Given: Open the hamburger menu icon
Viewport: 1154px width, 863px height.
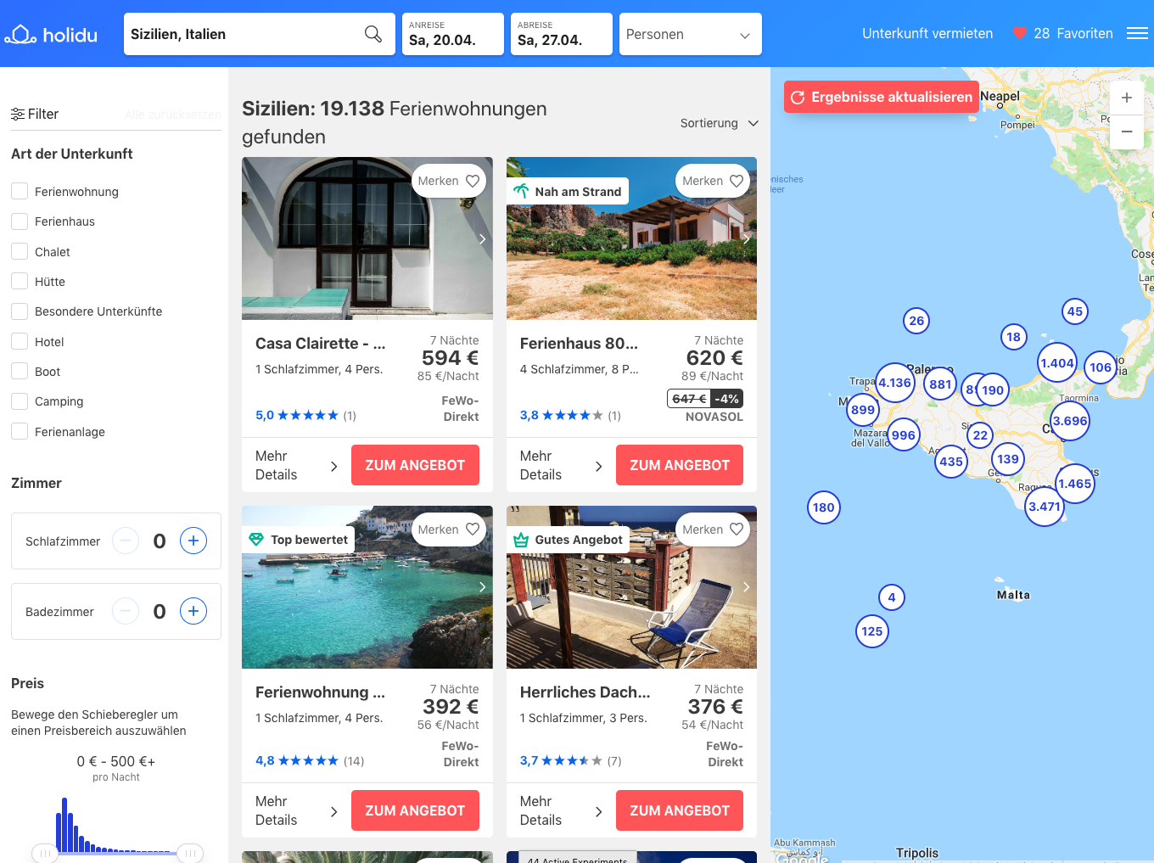Looking at the screenshot, I should point(1137,34).
